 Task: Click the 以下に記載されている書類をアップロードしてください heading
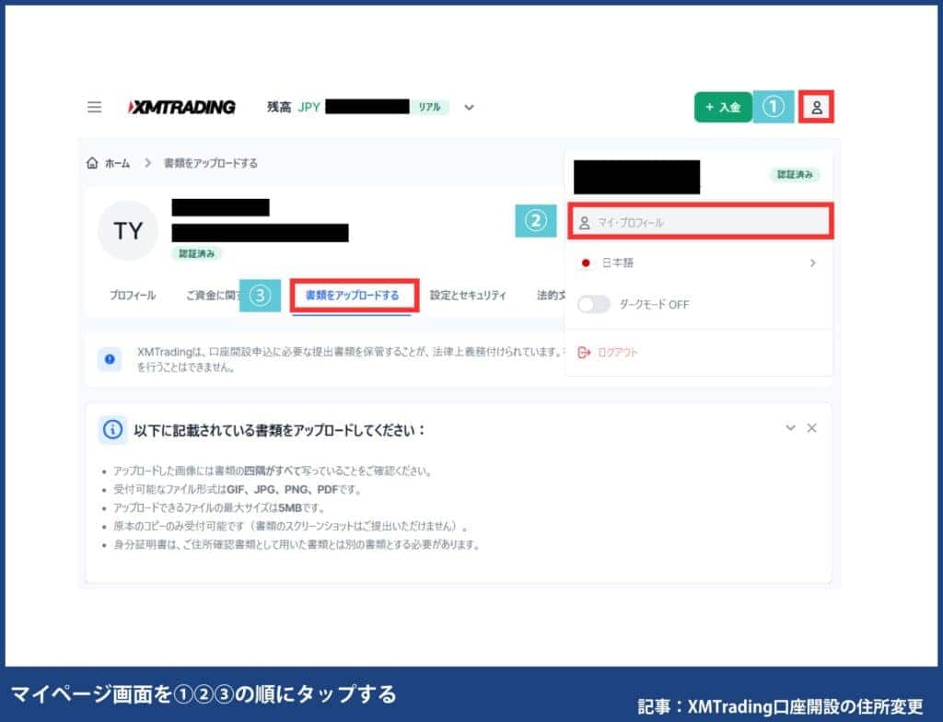pos(280,430)
